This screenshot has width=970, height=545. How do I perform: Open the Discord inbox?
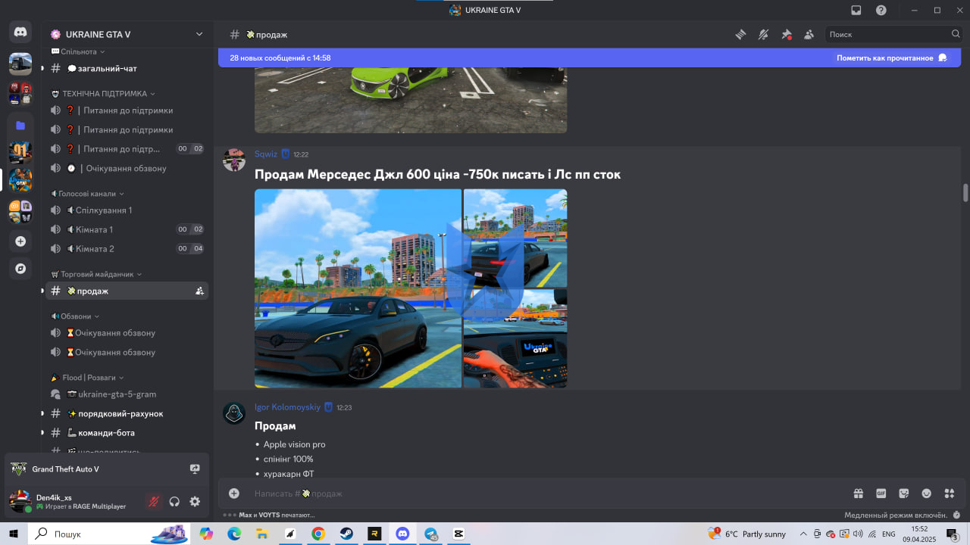coord(856,11)
